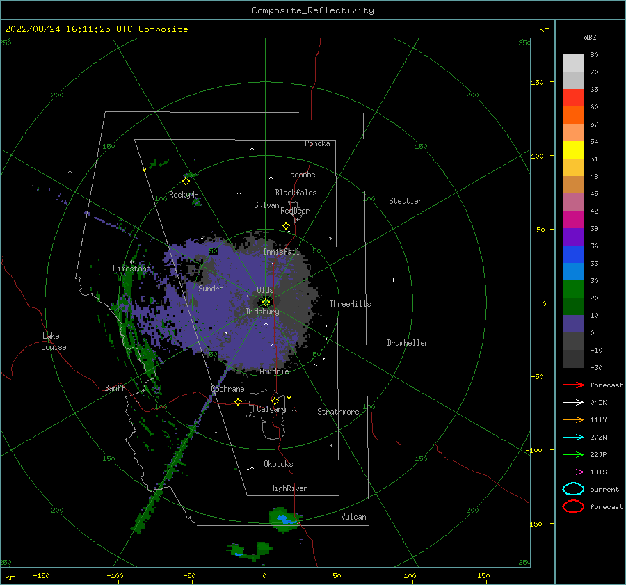Click the Ponoka city label
626x585 pixels.
(317, 143)
